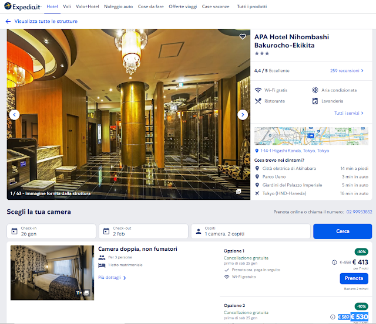Screen dimensions: 376x324
Task: Click the highlighted € 530 price
Action: (360, 317)
